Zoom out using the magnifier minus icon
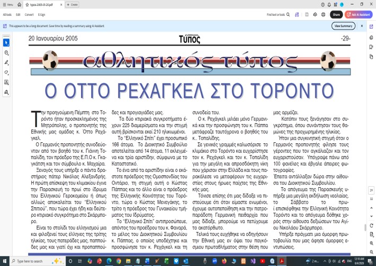This screenshot has width=376, height=266. coord(371,252)
